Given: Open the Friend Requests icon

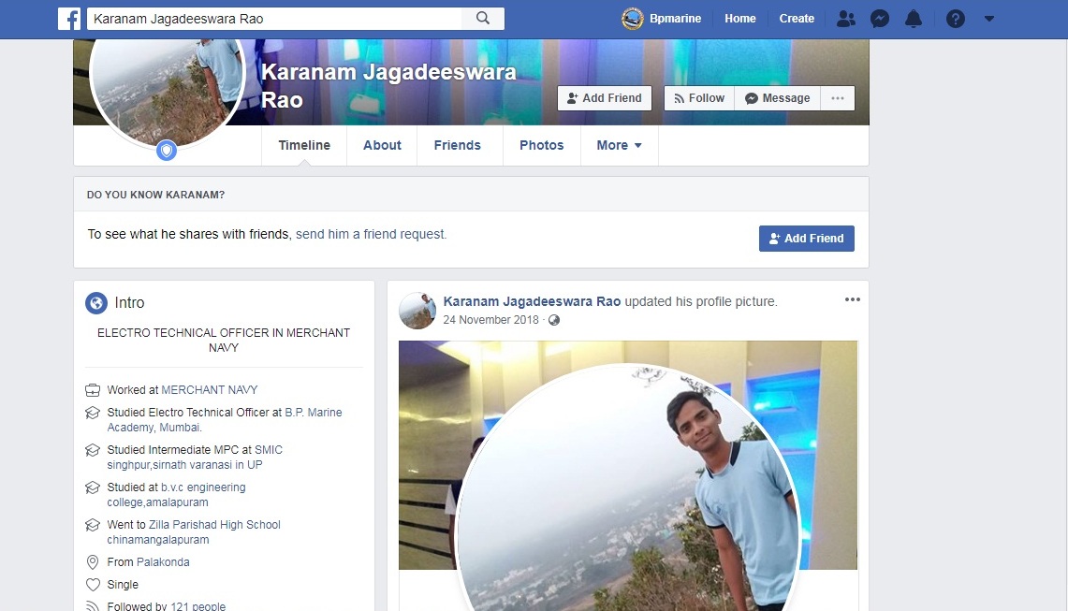Looking at the screenshot, I should coord(846,19).
